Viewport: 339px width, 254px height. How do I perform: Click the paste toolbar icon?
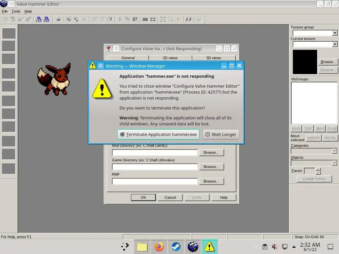click(x=135, y=20)
